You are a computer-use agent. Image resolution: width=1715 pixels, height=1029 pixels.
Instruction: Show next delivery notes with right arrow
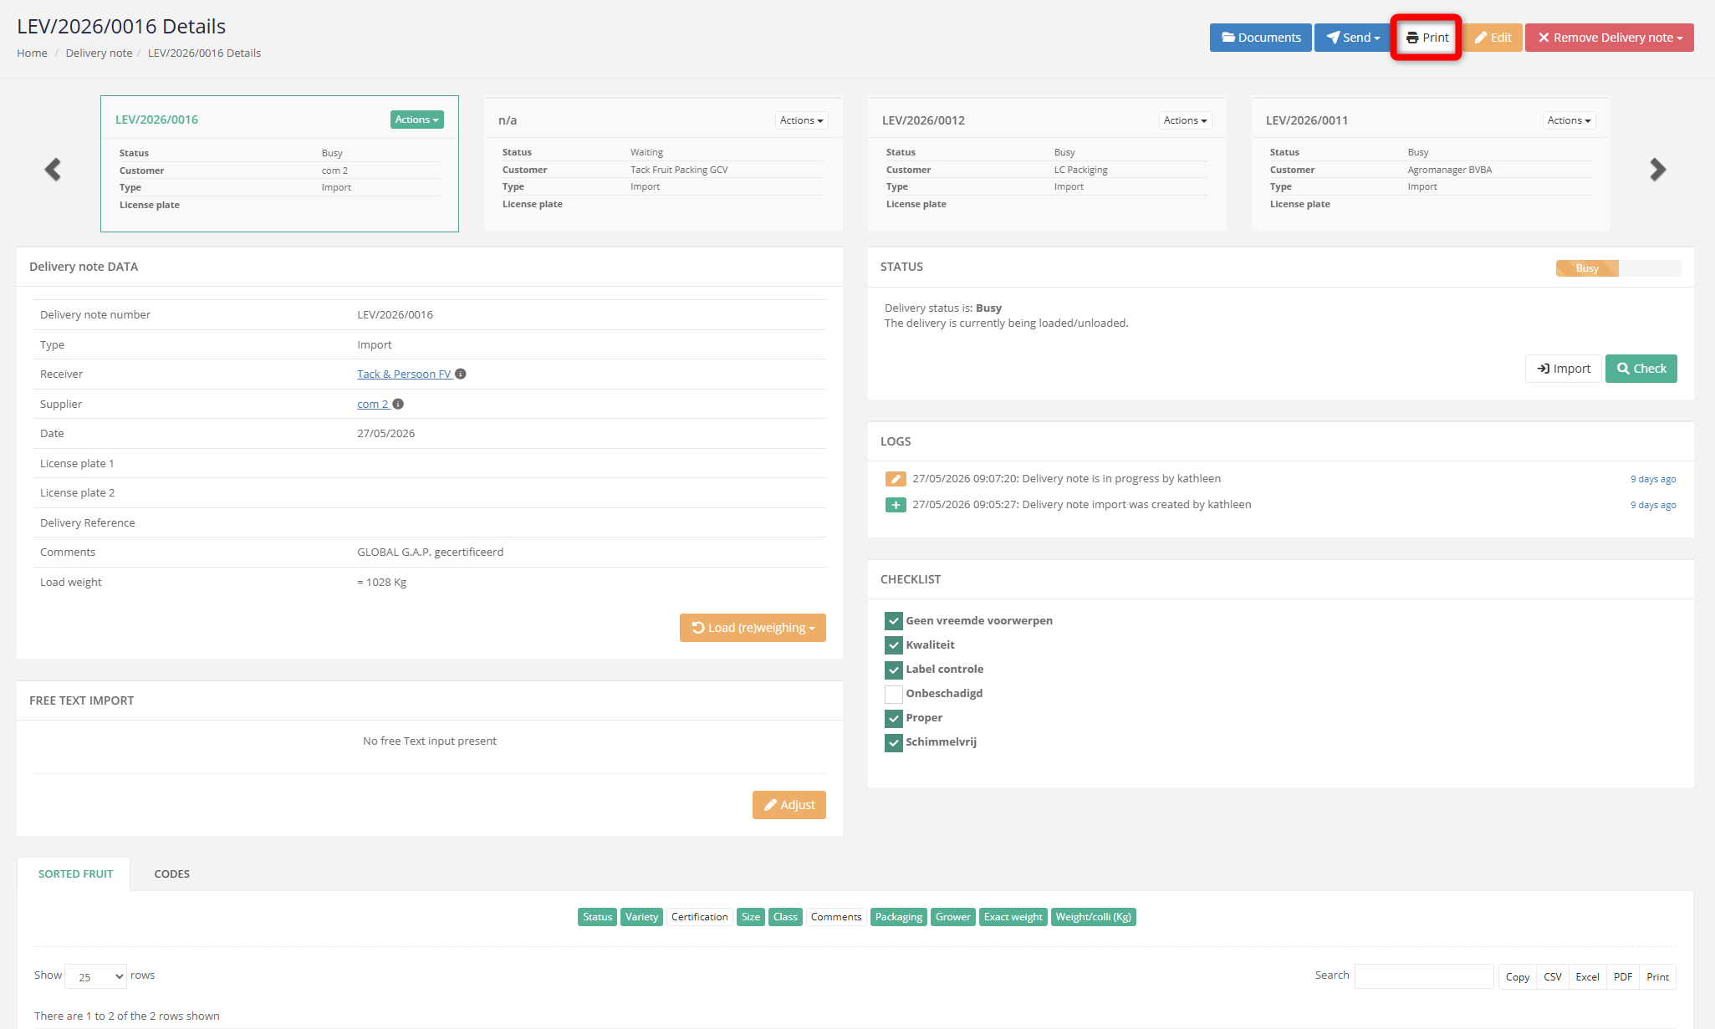pyautogui.click(x=1657, y=170)
